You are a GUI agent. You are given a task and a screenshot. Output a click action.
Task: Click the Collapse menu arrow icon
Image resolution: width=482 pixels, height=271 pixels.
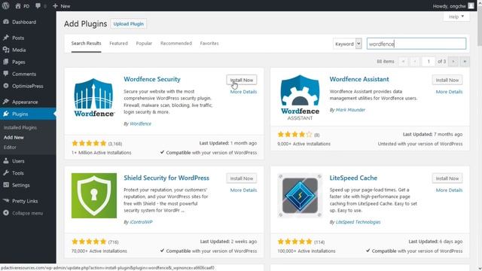6,212
